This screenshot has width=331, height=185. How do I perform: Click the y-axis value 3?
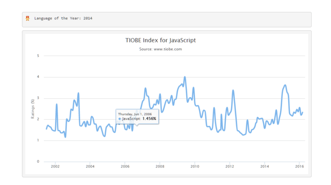click(38, 98)
